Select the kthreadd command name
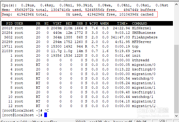179x122 pixels. coord(141,60)
